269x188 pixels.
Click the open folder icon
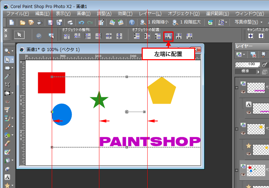22,22
